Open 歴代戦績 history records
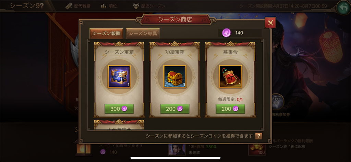This screenshot has width=351, height=162. click(78, 6)
